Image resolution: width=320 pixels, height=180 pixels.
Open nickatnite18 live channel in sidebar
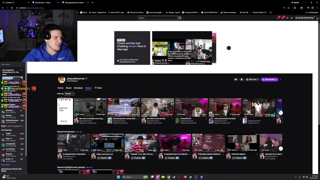(x=12, y=145)
